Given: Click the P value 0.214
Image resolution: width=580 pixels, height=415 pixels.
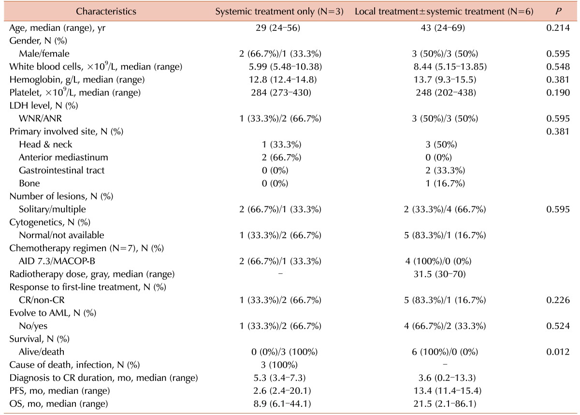Looking at the screenshot, I should coord(558,29).
